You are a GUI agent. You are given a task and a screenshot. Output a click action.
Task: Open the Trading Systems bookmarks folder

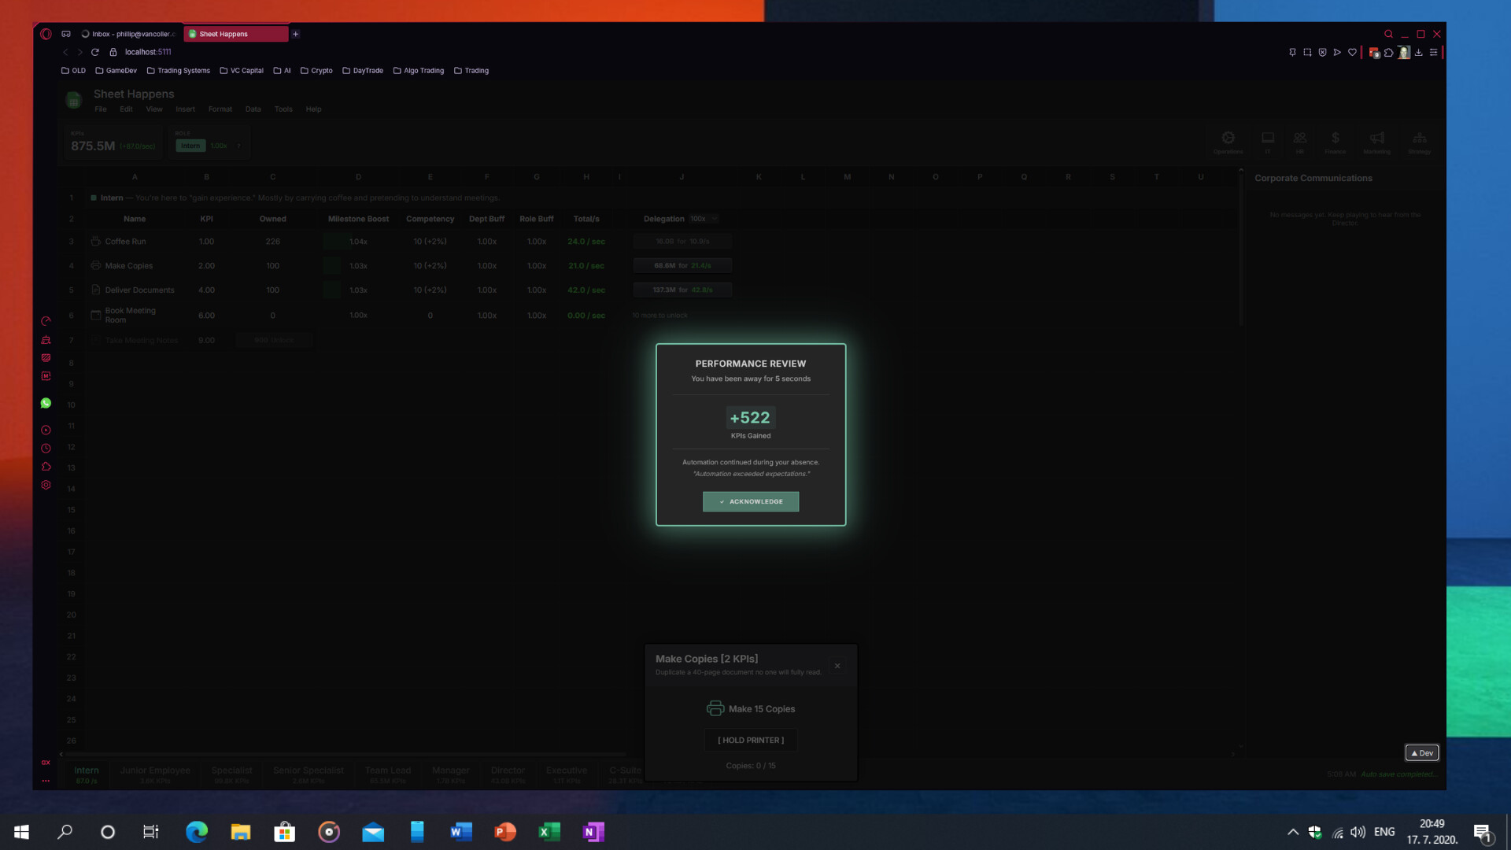click(179, 70)
